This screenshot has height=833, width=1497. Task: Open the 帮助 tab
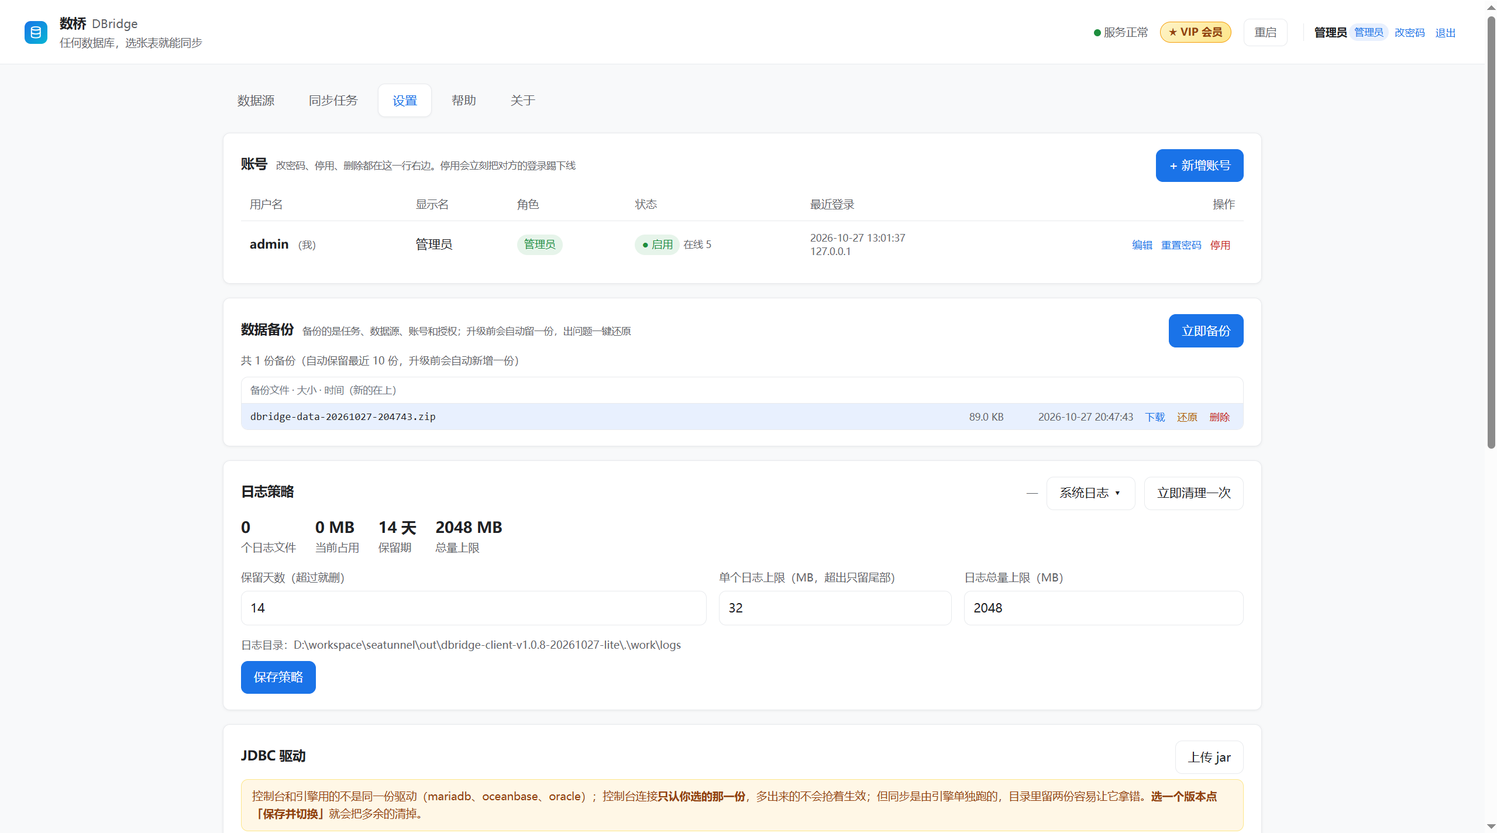[x=463, y=101]
